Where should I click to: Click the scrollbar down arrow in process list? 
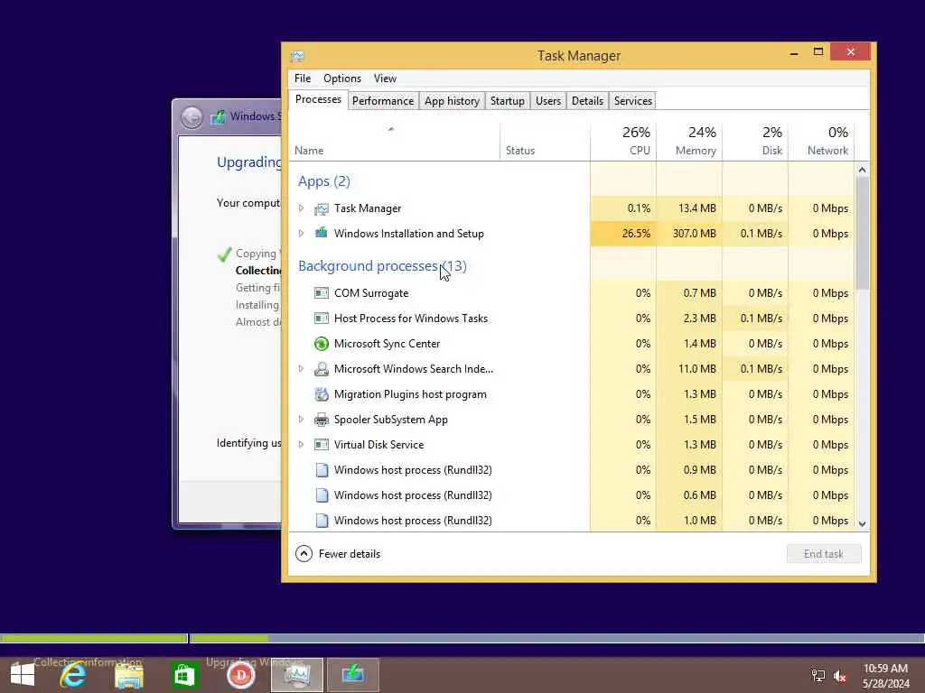[x=862, y=524]
